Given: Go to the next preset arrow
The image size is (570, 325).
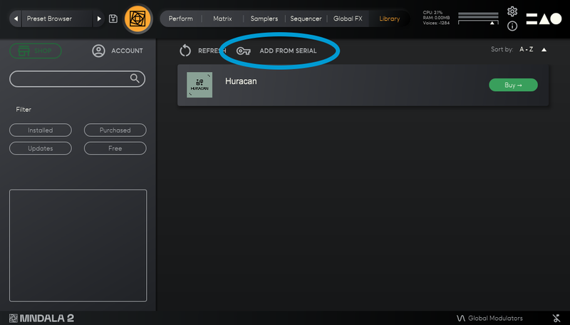Looking at the screenshot, I should (98, 19).
